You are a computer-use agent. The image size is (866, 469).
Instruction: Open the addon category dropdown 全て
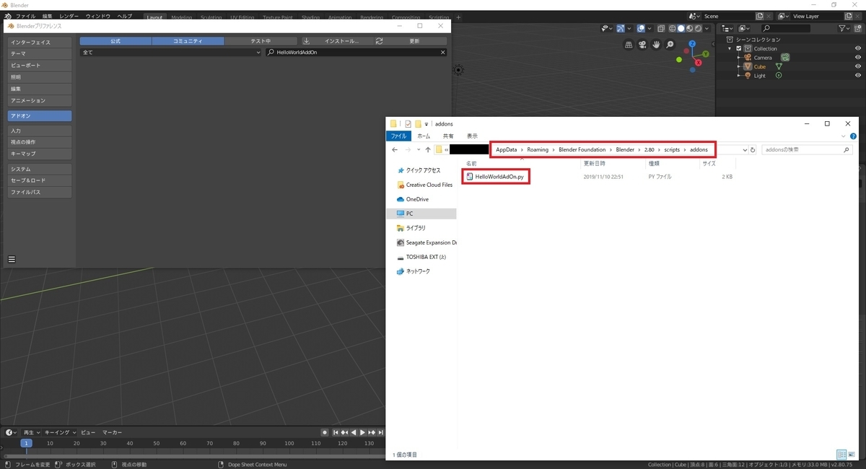pos(170,52)
